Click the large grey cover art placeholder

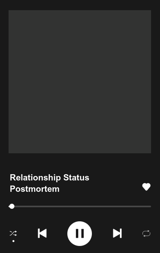pyautogui.click(x=80, y=82)
